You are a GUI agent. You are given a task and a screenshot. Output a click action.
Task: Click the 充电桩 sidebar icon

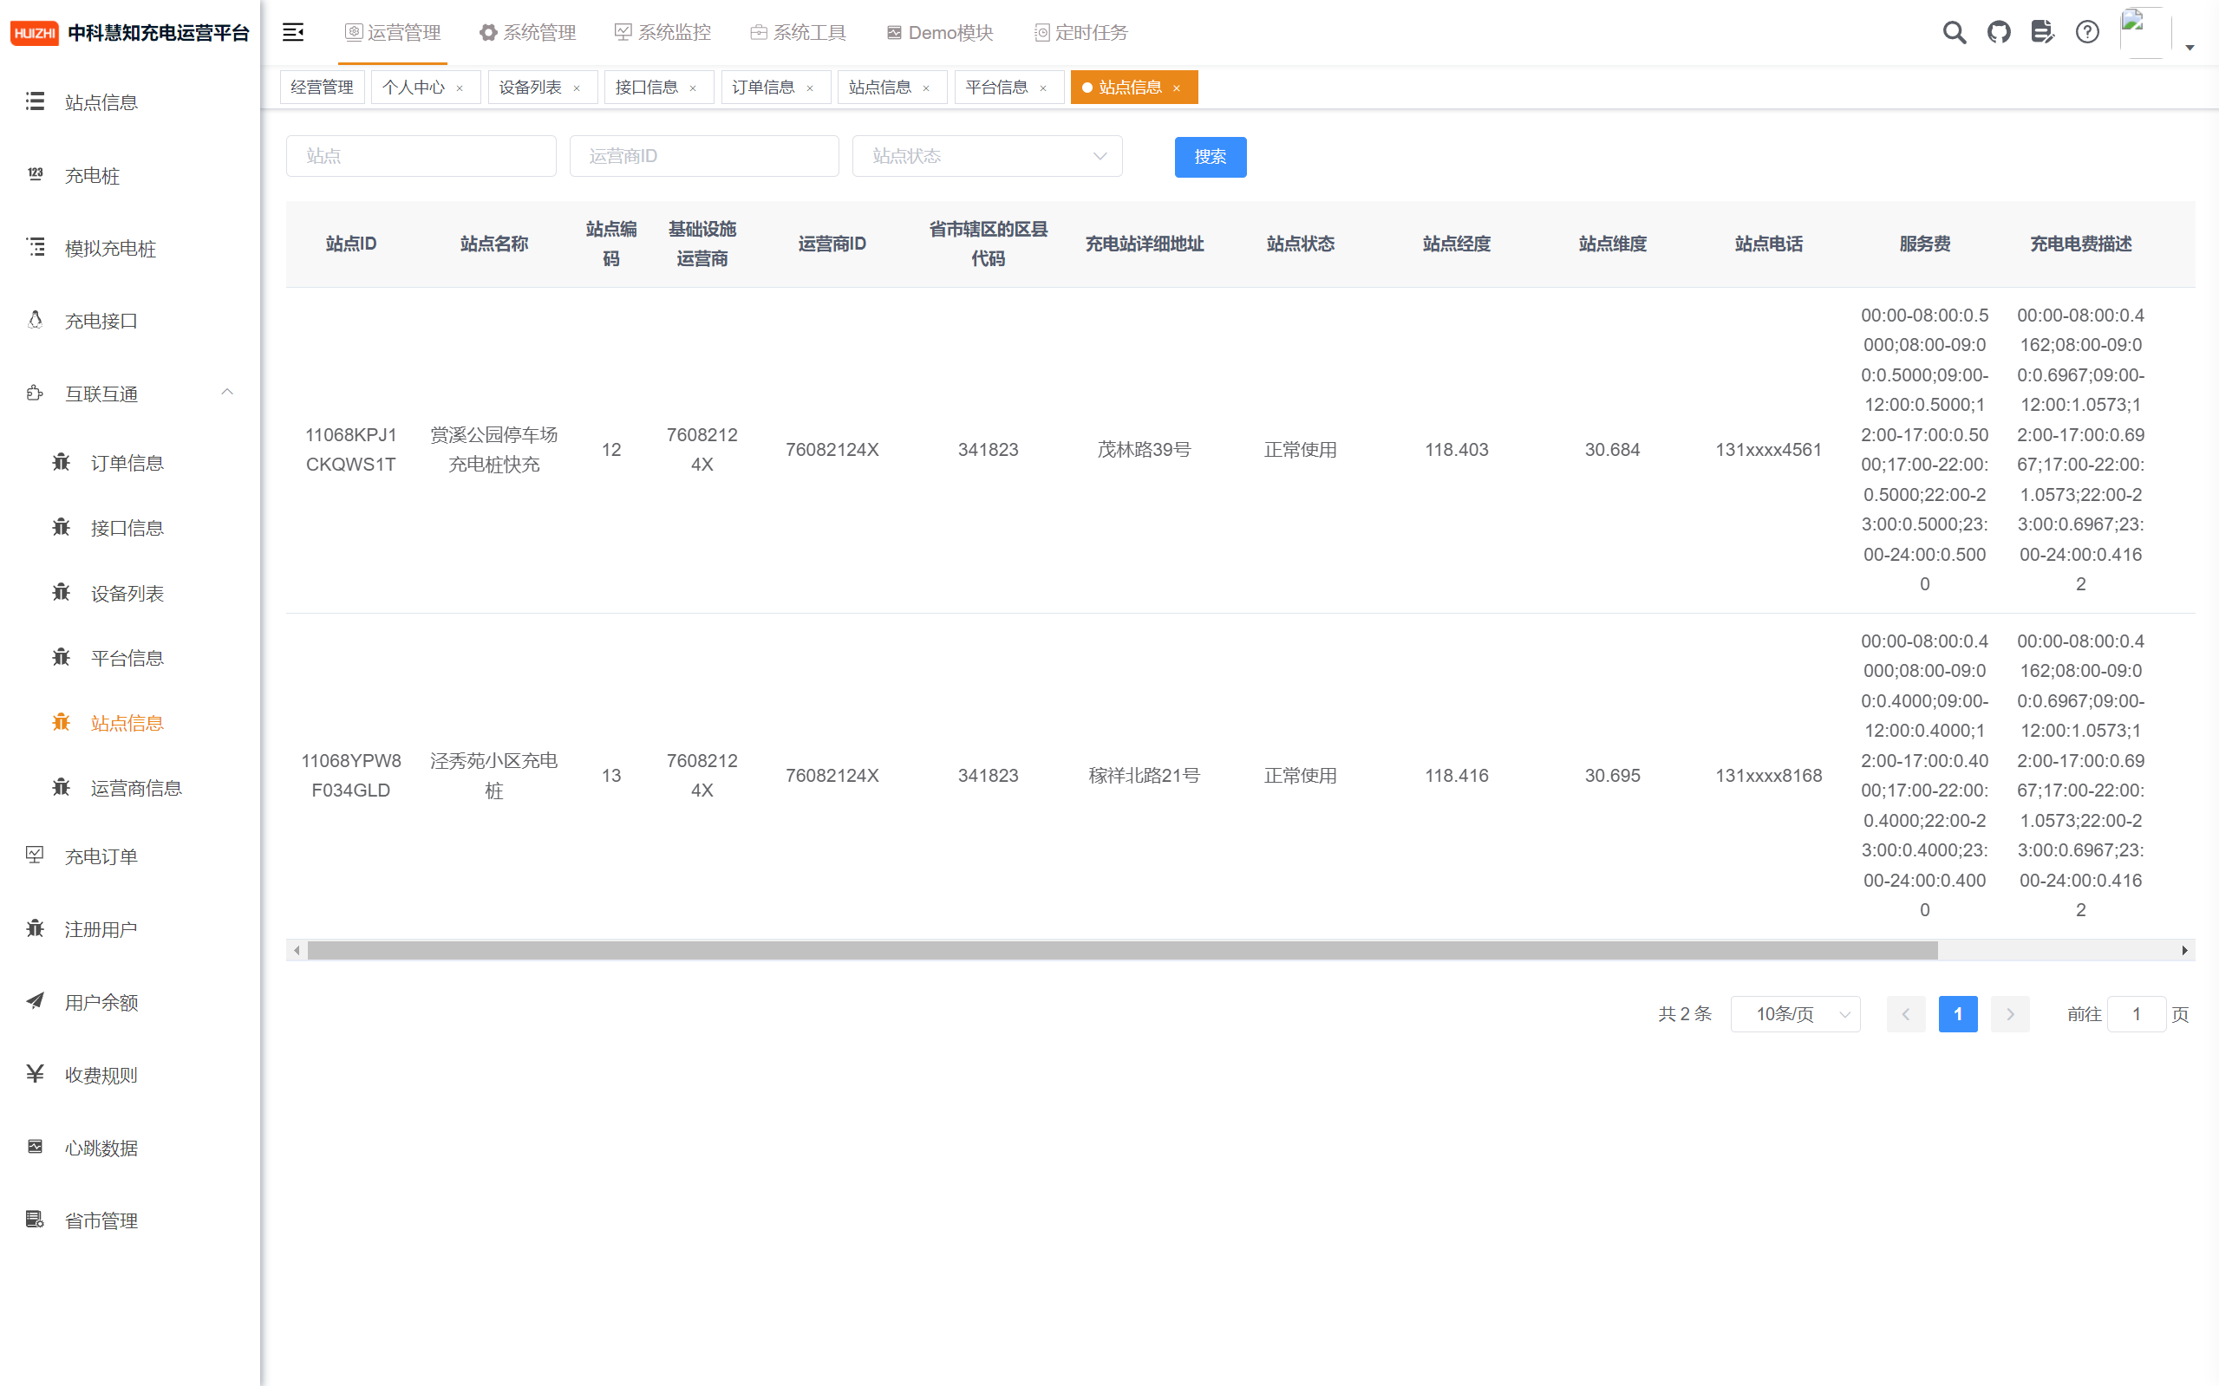coord(35,174)
